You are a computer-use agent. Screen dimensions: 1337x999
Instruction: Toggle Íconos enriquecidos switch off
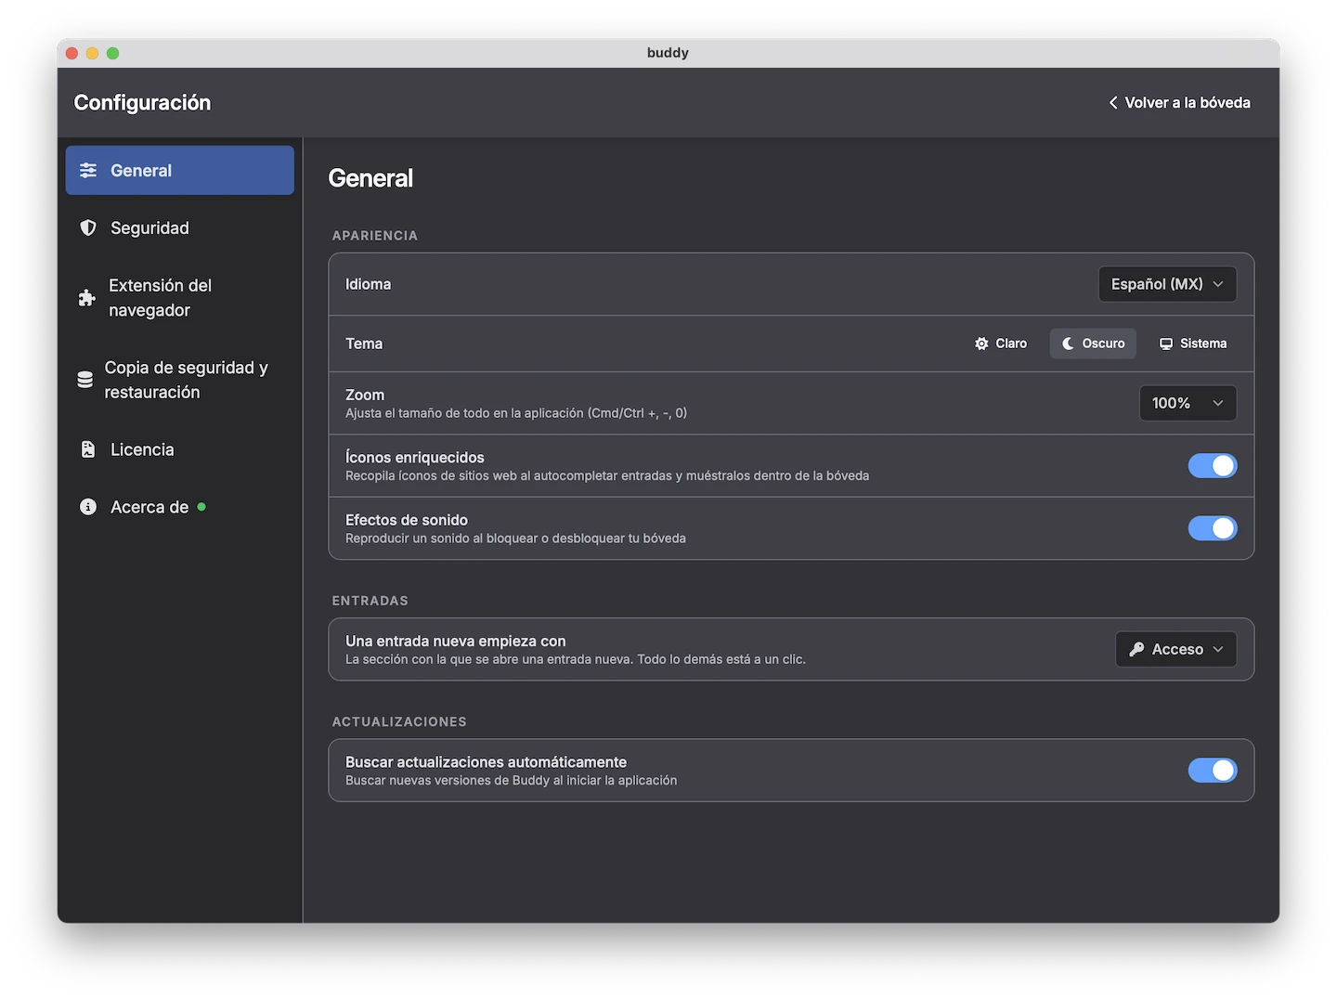1213,465
